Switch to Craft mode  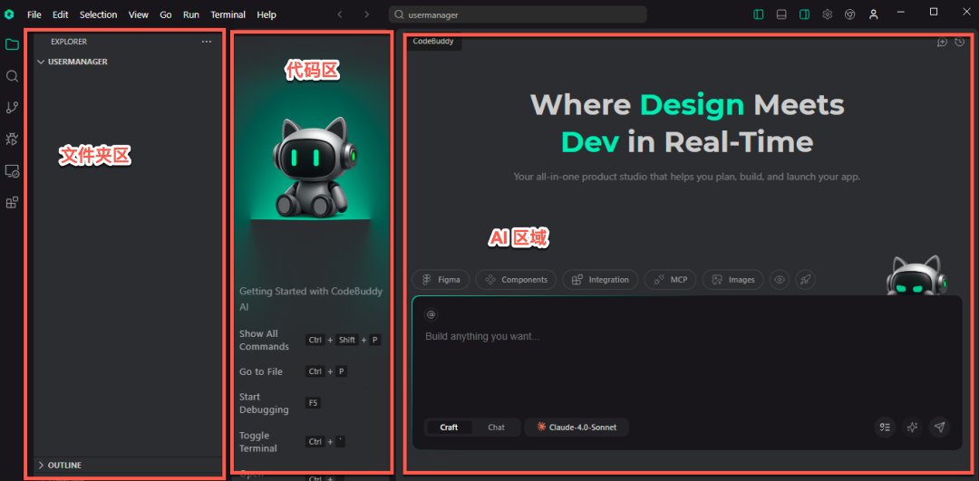[449, 428]
